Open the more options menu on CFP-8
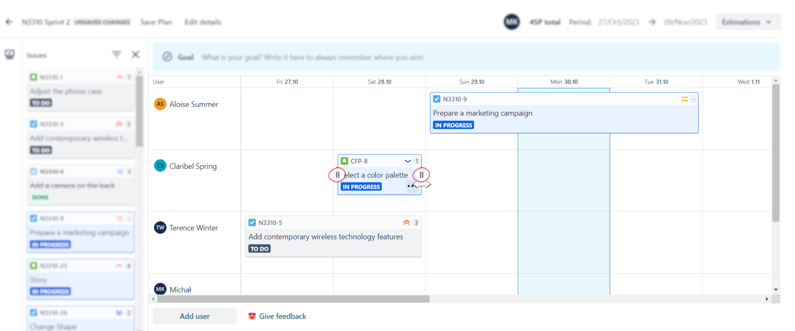 click(x=410, y=186)
